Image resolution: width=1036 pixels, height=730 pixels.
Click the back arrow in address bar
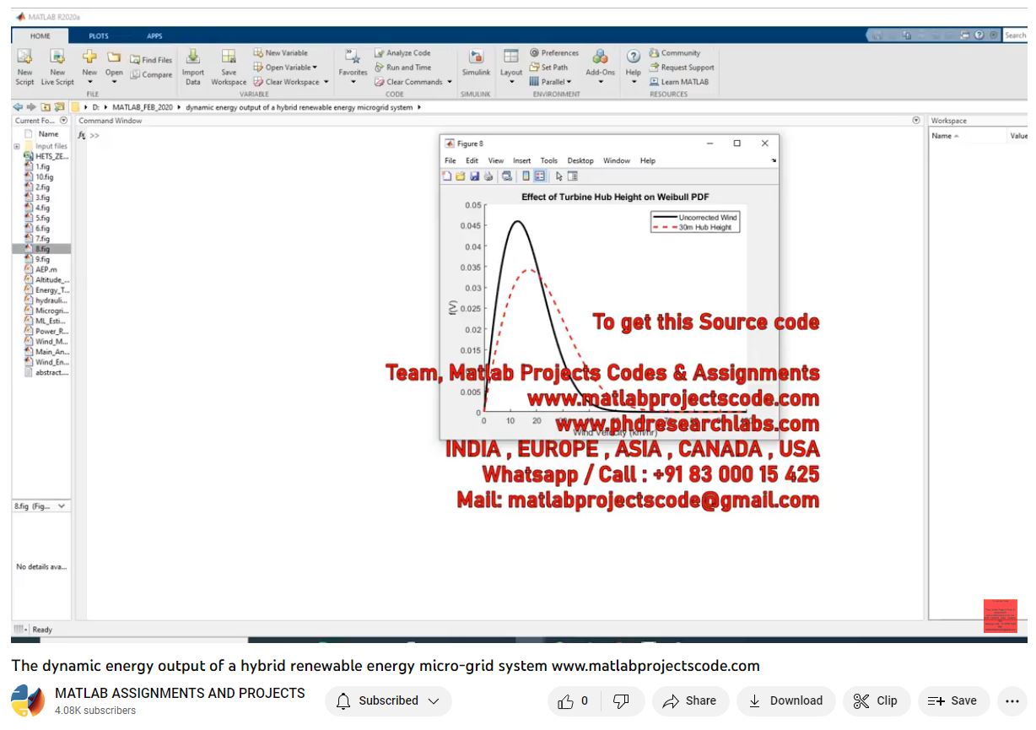point(18,107)
